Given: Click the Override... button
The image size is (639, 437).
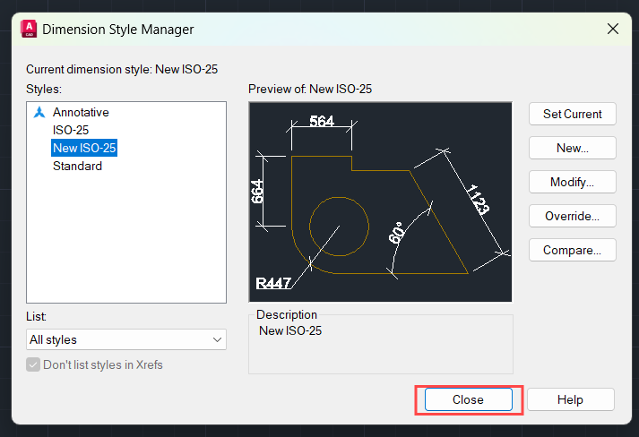Looking at the screenshot, I should [x=572, y=216].
